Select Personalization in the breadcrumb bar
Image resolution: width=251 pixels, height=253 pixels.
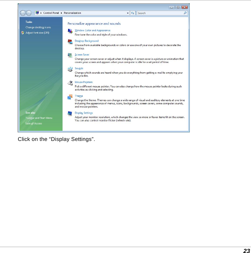pyautogui.click(x=73, y=13)
